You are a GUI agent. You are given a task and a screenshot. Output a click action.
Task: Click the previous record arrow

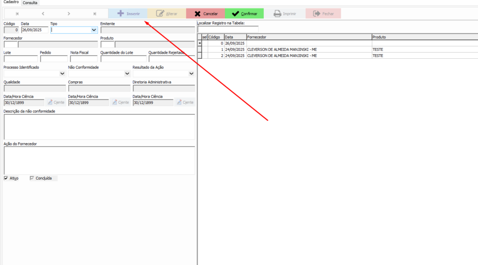pyautogui.click(x=43, y=14)
